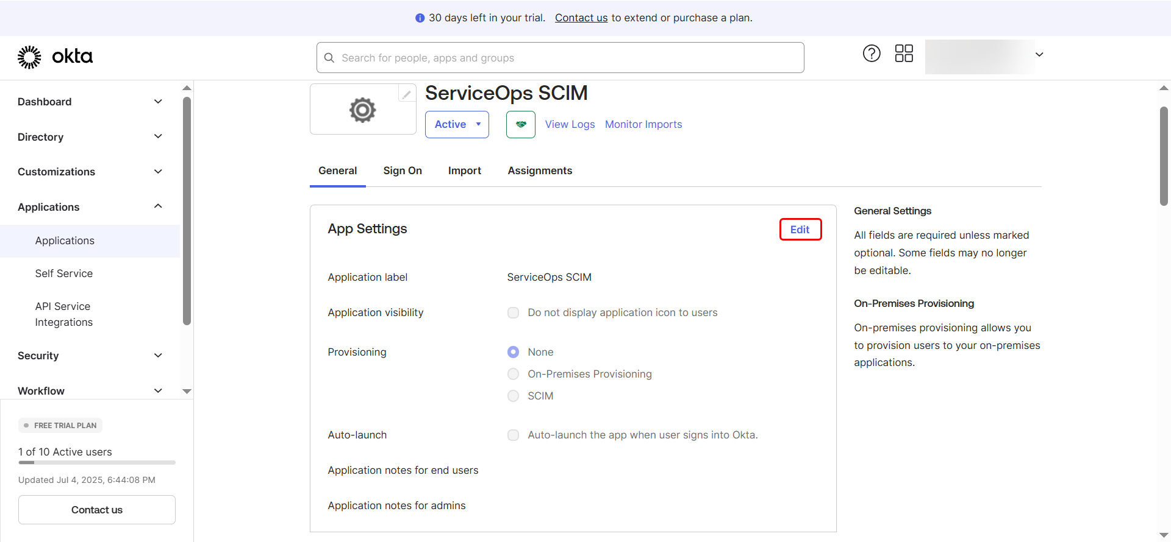This screenshot has width=1171, height=542.
Task: Select the SCIM provisioning radio button
Action: click(514, 396)
